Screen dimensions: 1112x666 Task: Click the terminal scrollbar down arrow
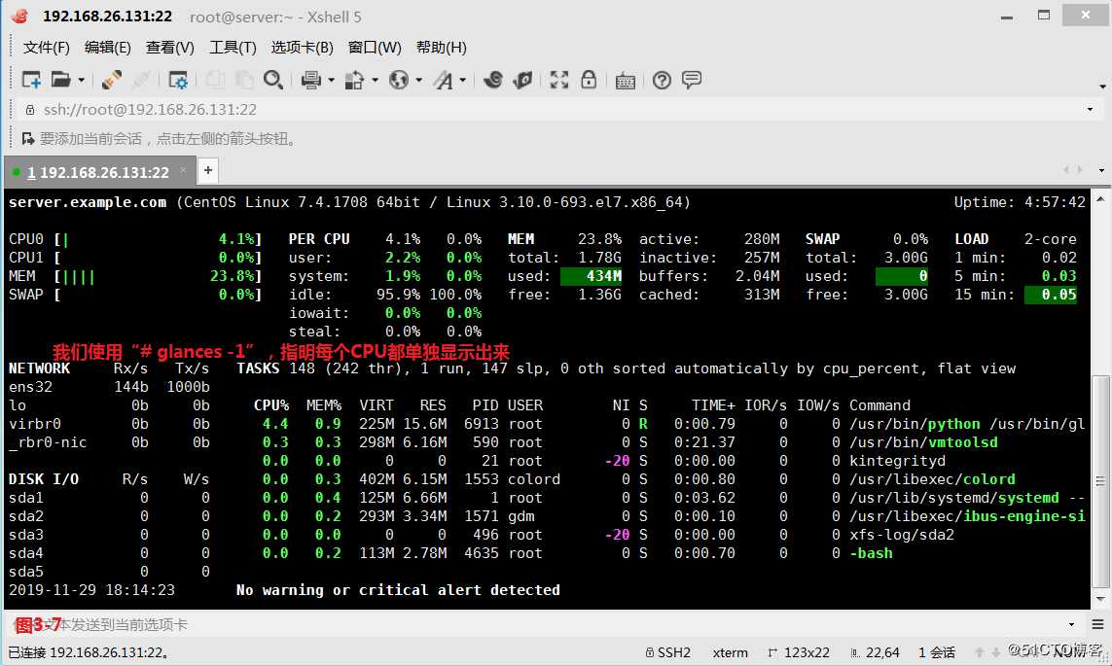tap(1100, 599)
